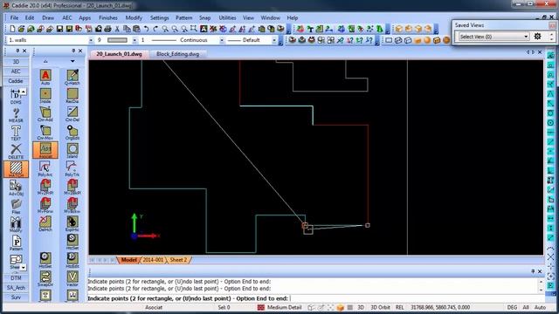Create a new drawing file
The image size is (559, 314).
tap(12, 29)
